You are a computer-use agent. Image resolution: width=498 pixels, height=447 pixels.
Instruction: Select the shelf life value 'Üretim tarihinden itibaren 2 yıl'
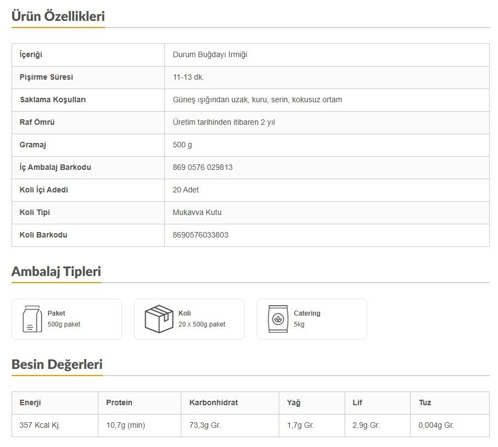224,122
